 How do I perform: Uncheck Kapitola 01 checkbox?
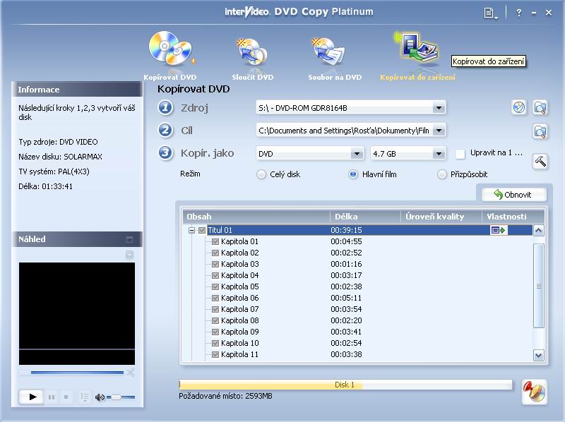click(215, 241)
